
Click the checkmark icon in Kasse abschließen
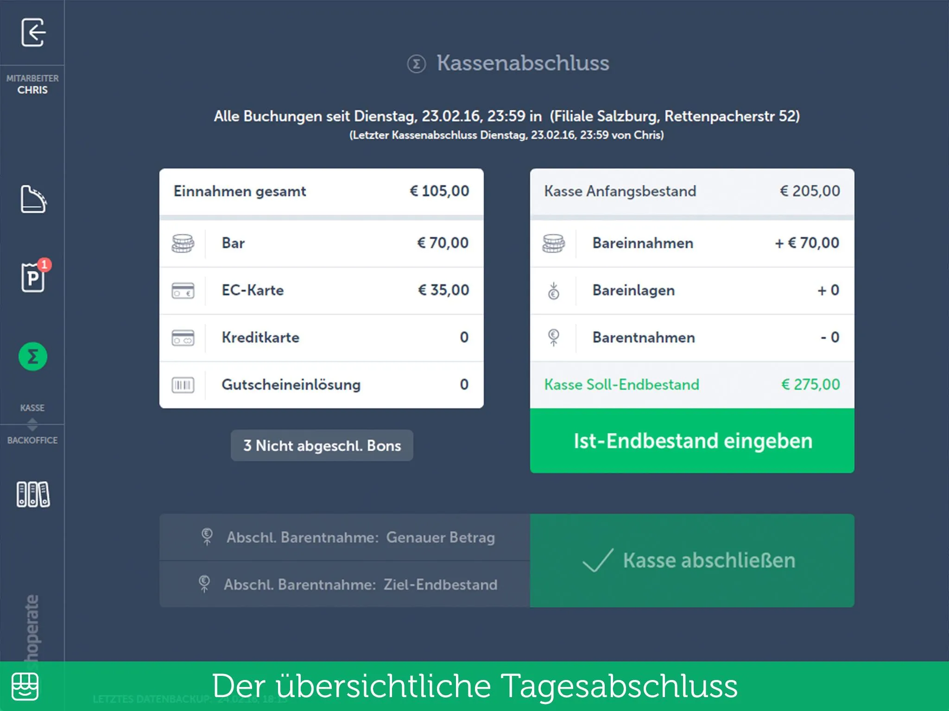(x=598, y=560)
